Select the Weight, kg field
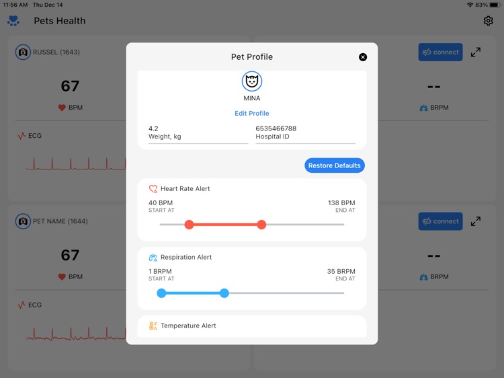This screenshot has width=504, height=378. coord(198,133)
